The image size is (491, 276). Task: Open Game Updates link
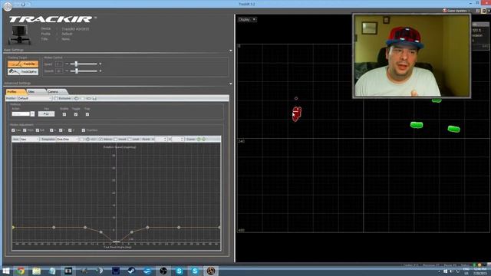(x=457, y=11)
